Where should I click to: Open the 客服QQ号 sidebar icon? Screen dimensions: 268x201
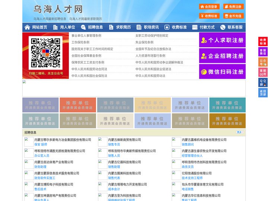pyautogui.click(x=263, y=72)
